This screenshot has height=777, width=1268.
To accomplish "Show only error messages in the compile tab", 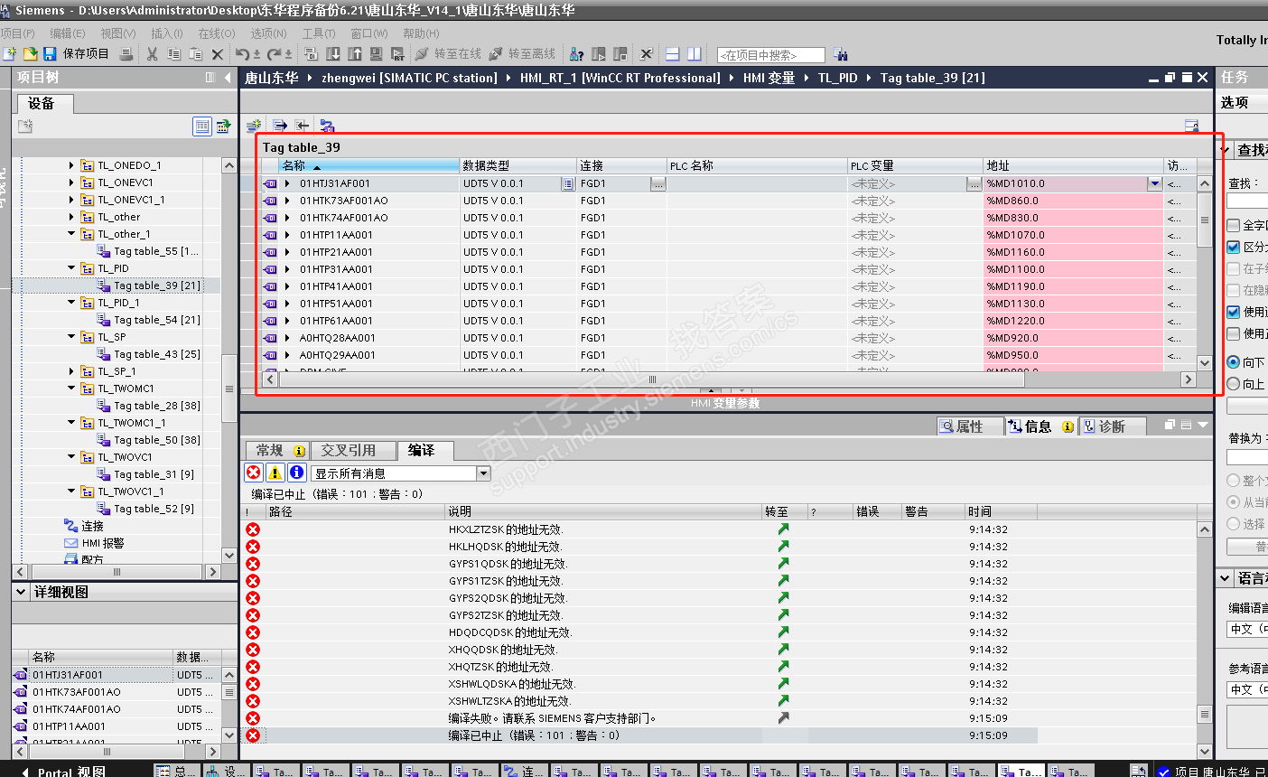I will 254,473.
